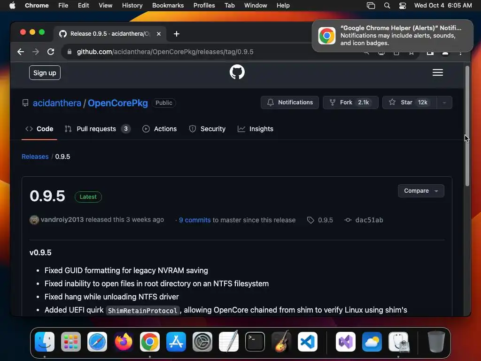Viewport: 481px width, 361px height.
Task: Launch Safari from the Dock
Action: [x=97, y=342]
